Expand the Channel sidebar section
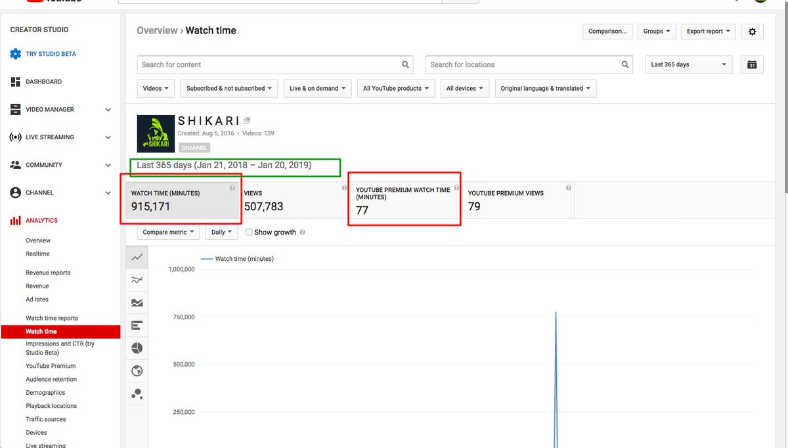 (x=108, y=192)
